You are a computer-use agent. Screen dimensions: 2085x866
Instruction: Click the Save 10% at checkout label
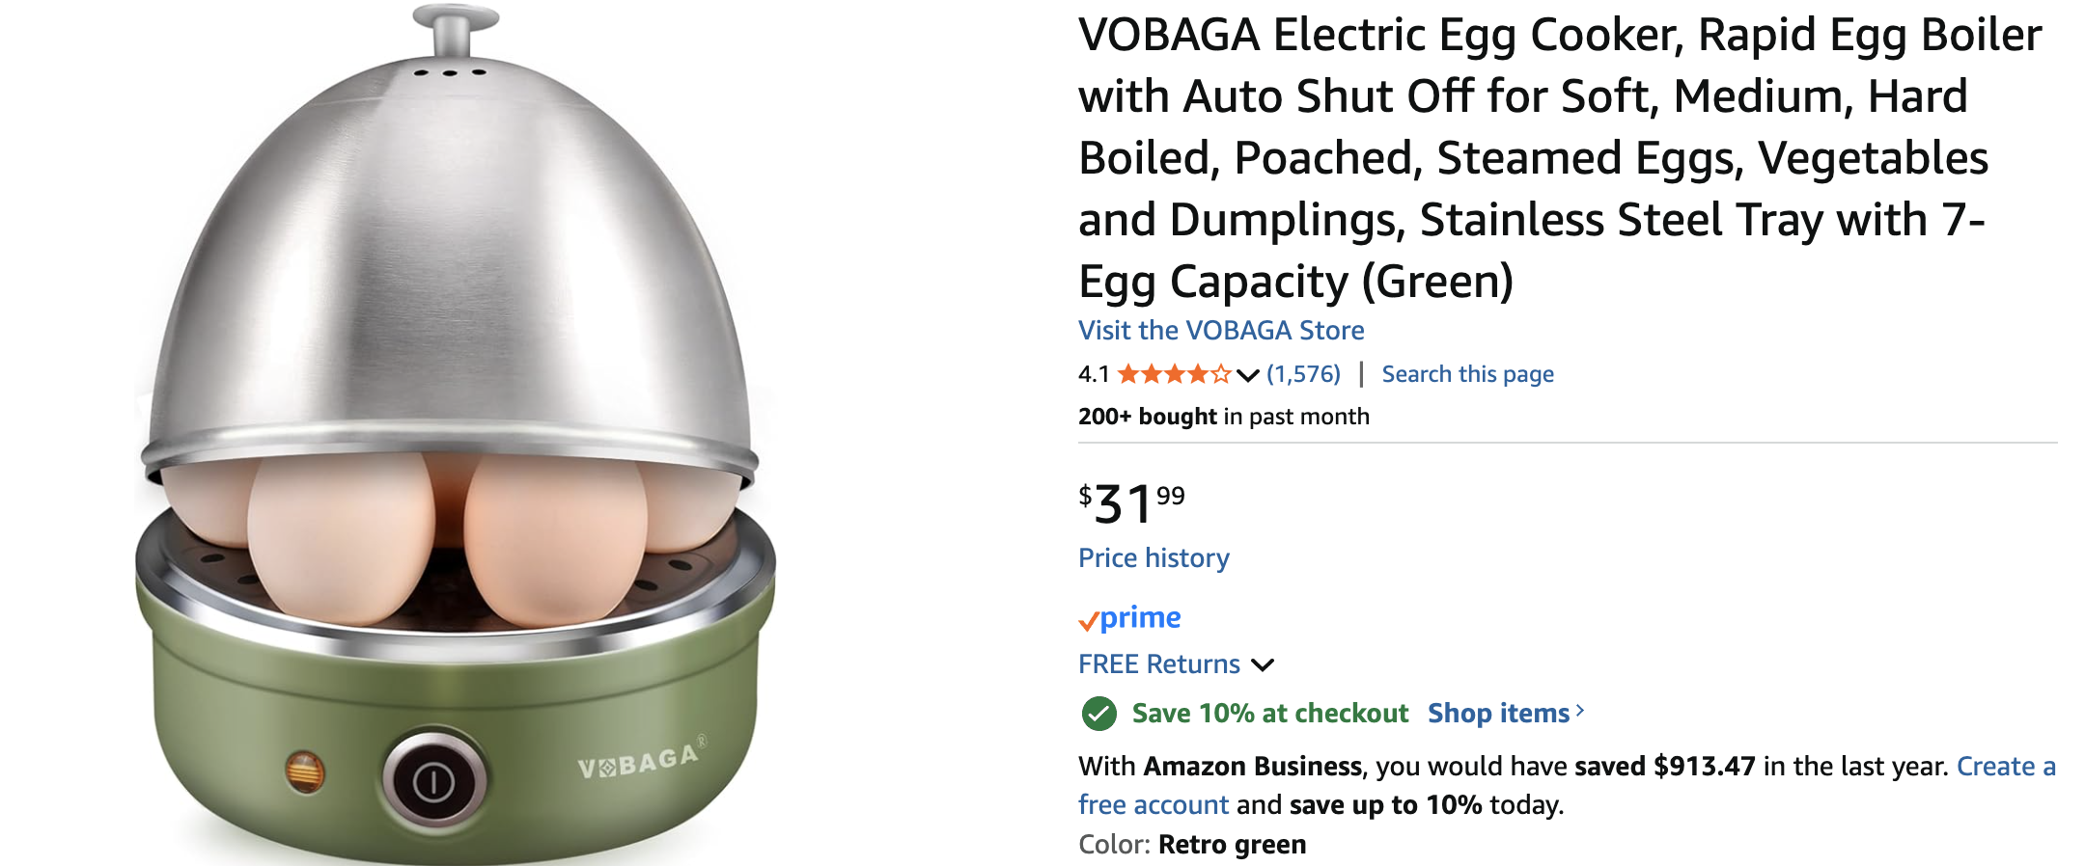tap(1269, 714)
